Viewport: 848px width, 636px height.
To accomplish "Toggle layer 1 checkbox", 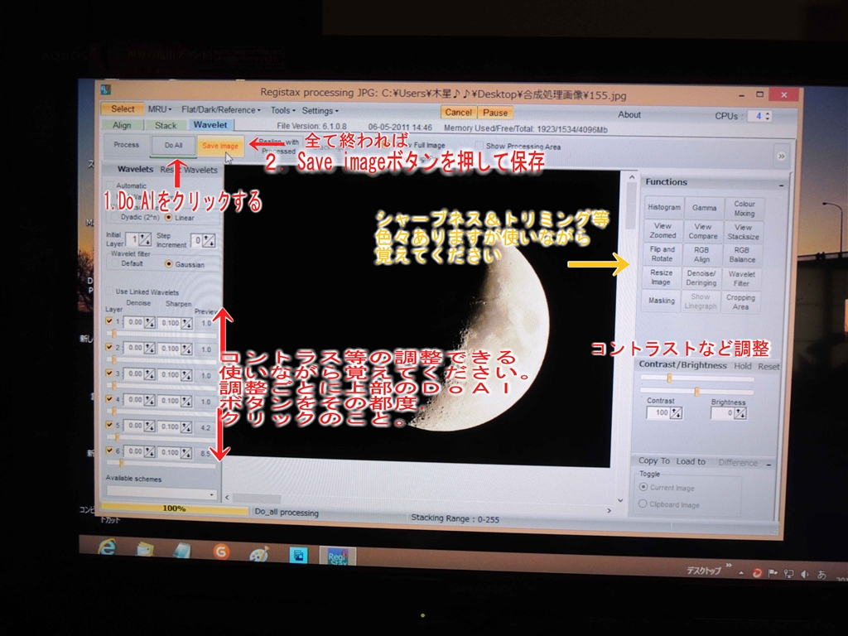I will [109, 320].
